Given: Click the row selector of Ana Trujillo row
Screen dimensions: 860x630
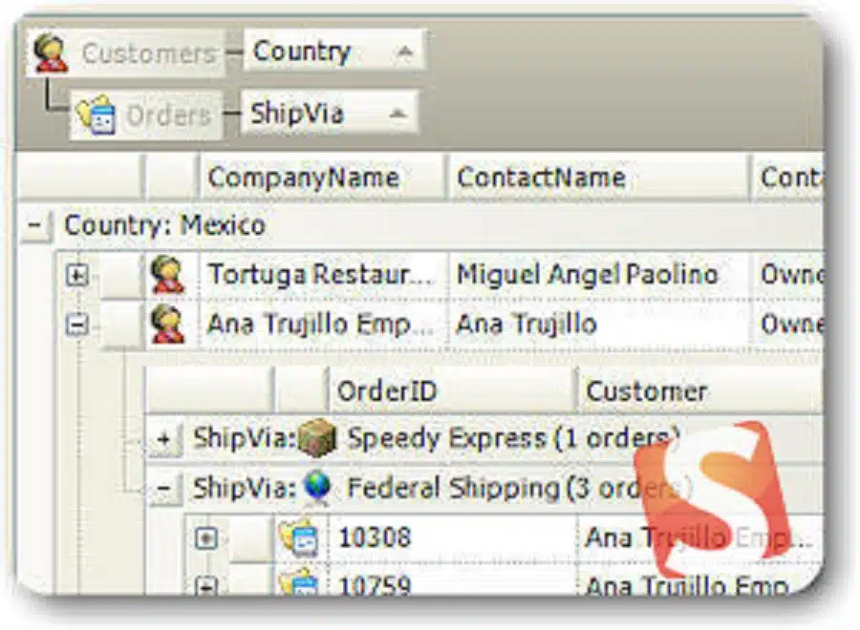Looking at the screenshot, I should [x=121, y=325].
